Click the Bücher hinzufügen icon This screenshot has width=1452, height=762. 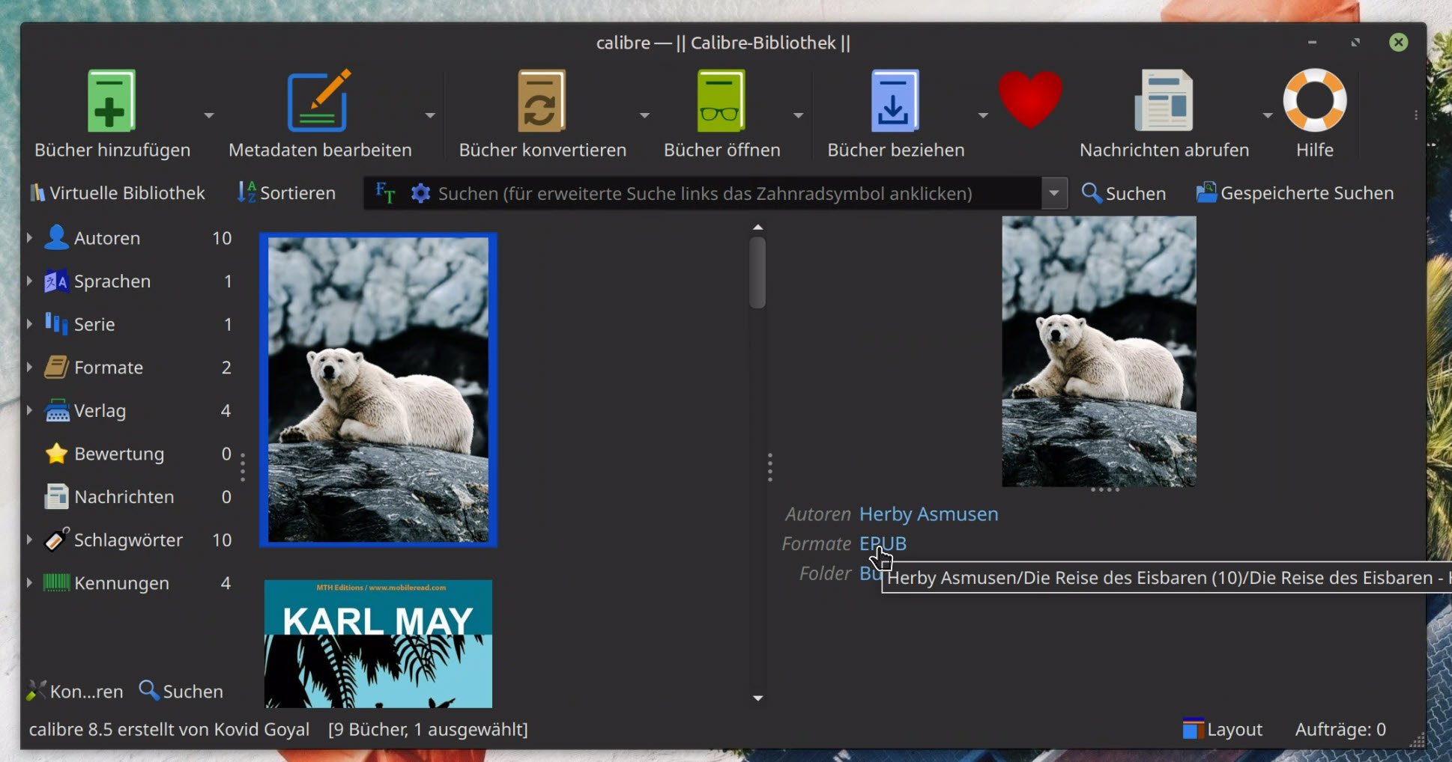point(111,102)
